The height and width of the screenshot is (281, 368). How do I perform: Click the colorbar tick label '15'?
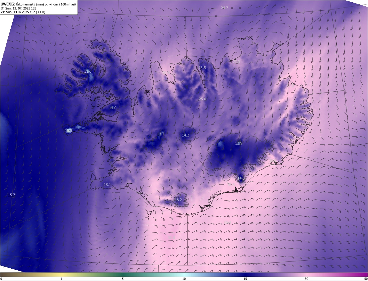click(x=245, y=279)
